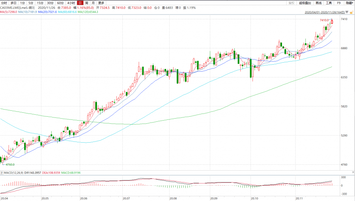
Task: Expand the 更多 period options
Action: [x=102, y=3]
